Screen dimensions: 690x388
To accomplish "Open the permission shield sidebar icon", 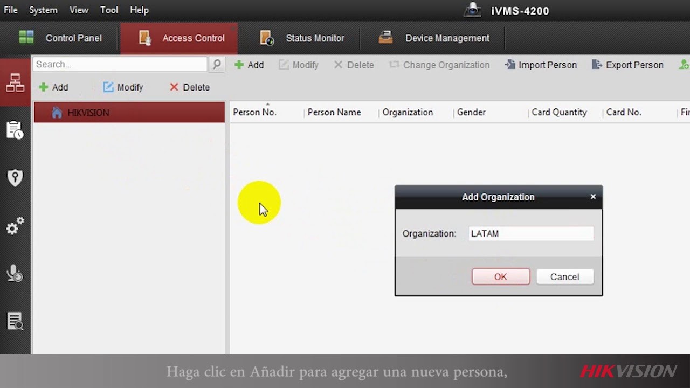I will point(15,177).
